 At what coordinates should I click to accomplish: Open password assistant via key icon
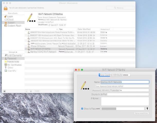click(x=147, y=109)
